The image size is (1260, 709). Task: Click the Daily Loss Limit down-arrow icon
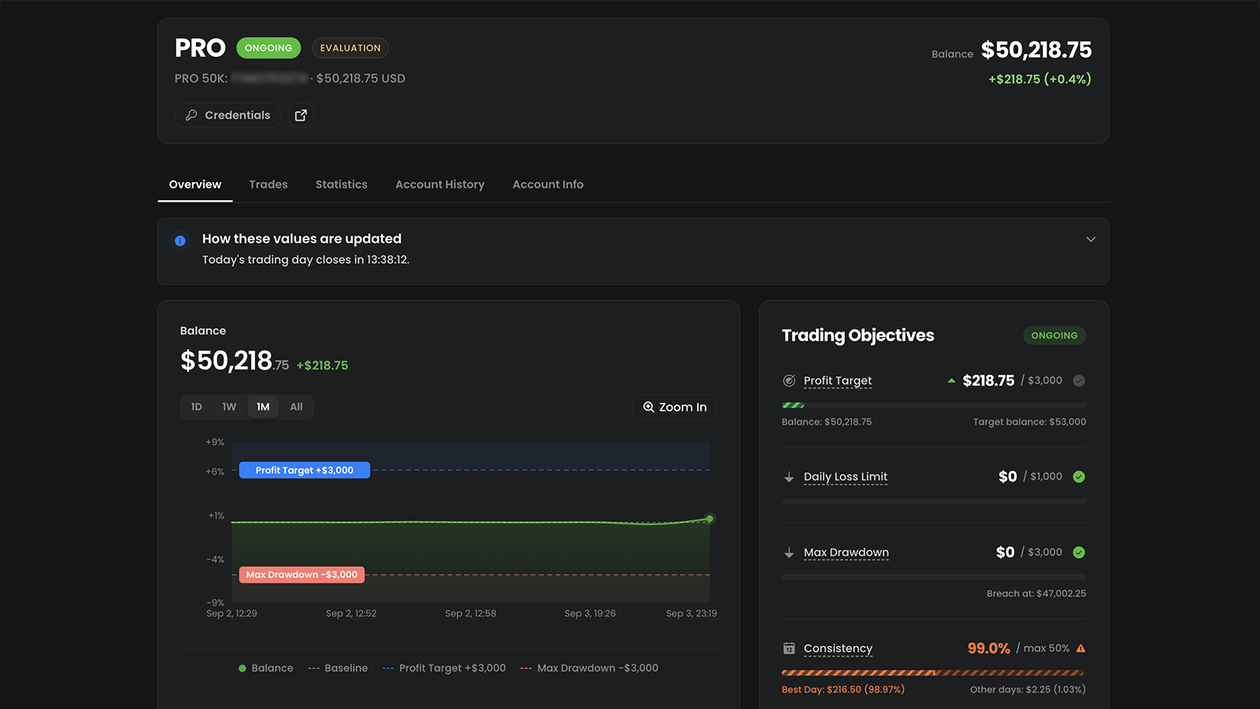tap(789, 477)
